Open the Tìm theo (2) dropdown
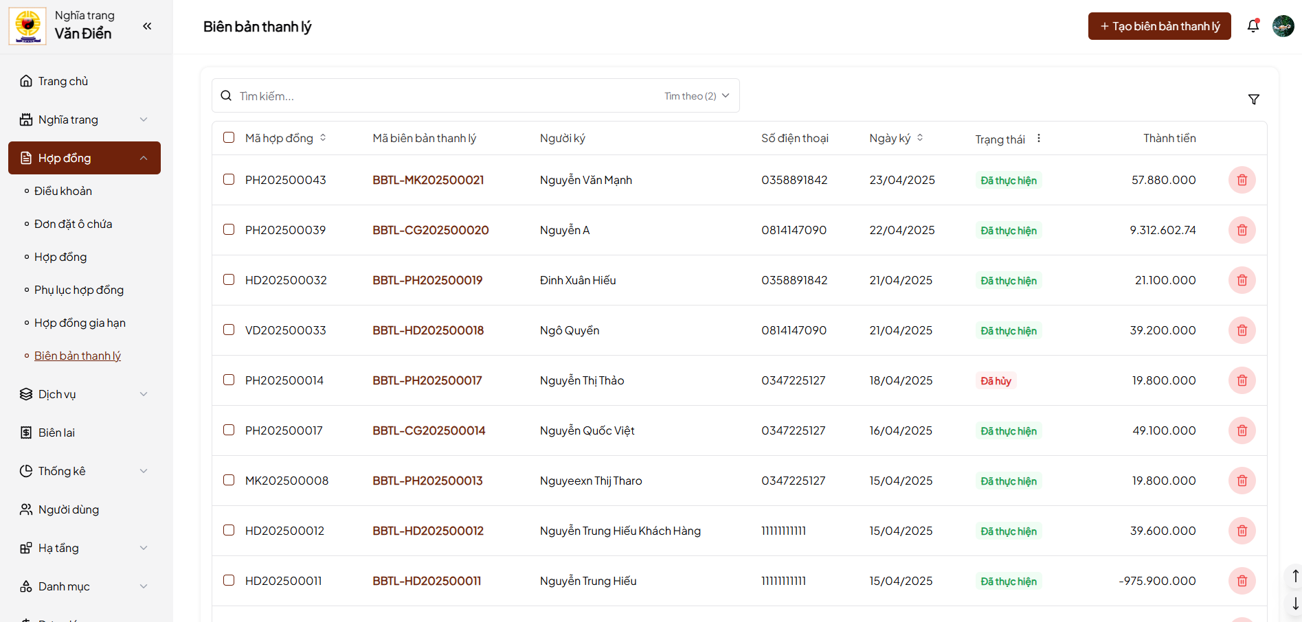 696,96
